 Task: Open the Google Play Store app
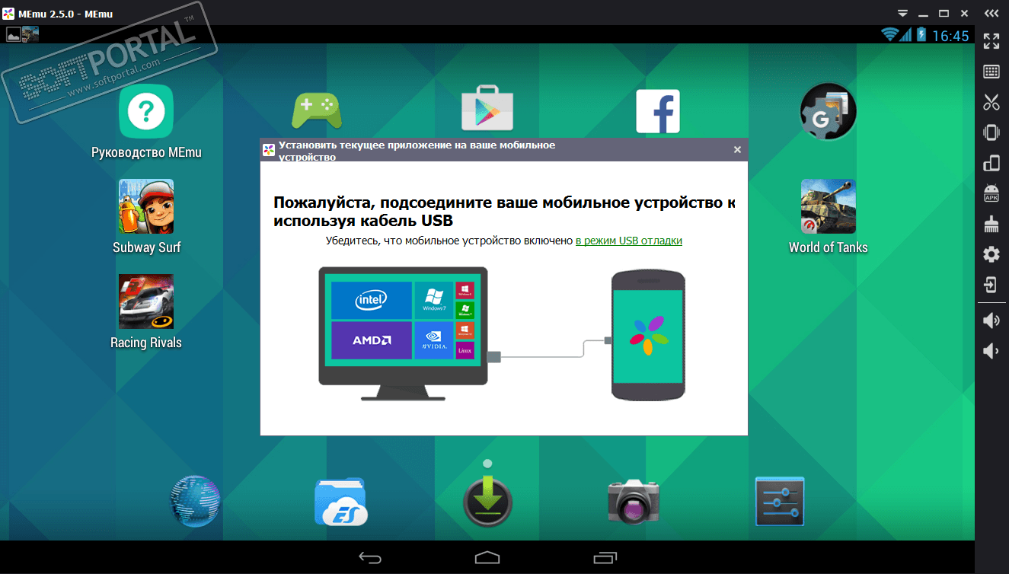click(487, 110)
